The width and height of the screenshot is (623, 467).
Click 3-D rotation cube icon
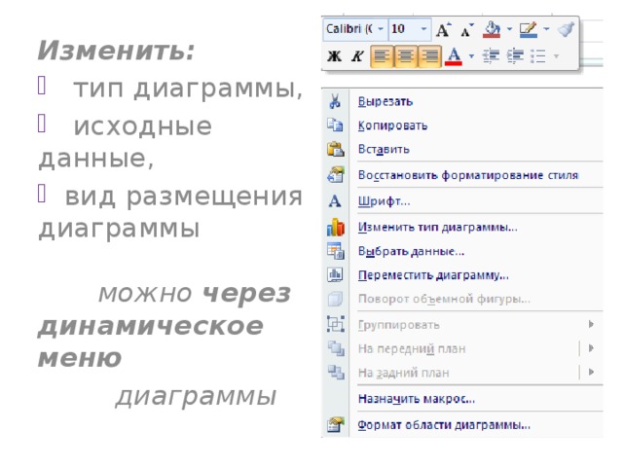tap(335, 299)
